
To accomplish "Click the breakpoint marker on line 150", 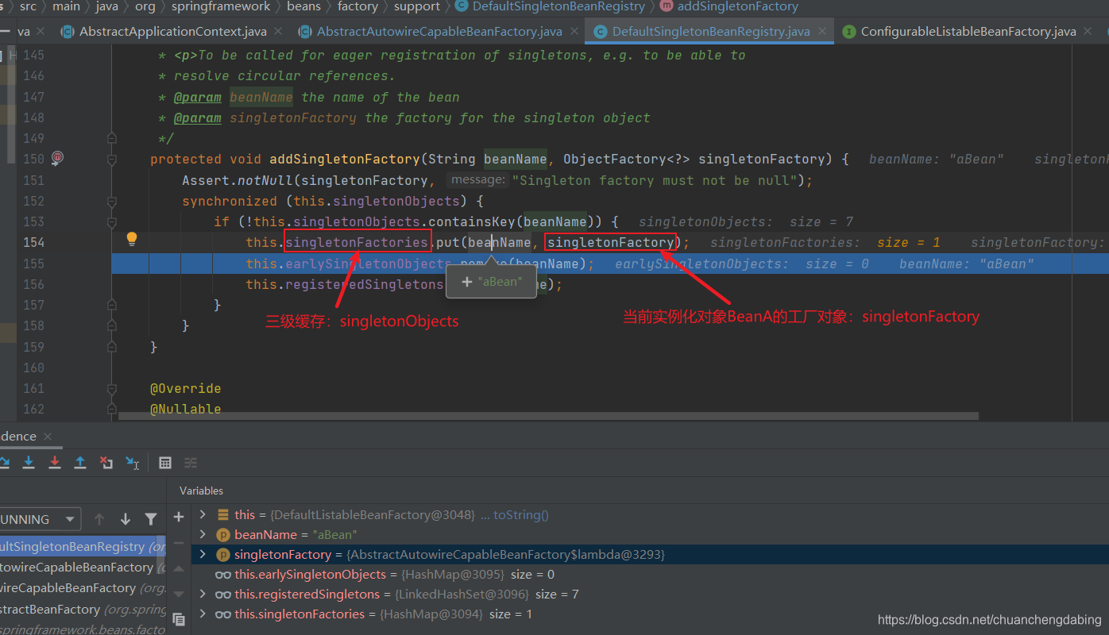I will (57, 158).
